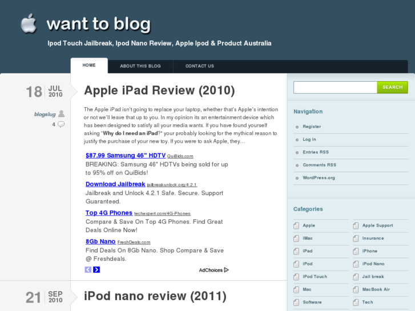Click the page icon beside MacBook Air
415x311 pixels.
(356, 289)
